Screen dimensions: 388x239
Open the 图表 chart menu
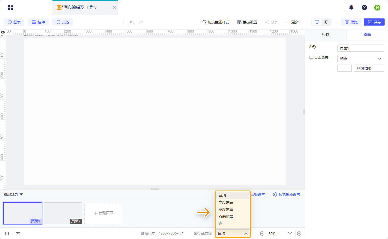[x=14, y=22]
